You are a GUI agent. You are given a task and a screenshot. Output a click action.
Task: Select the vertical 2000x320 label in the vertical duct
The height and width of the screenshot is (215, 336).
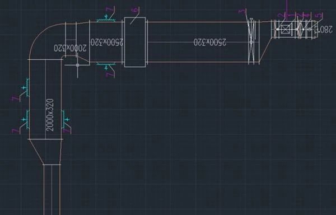(x=50, y=115)
